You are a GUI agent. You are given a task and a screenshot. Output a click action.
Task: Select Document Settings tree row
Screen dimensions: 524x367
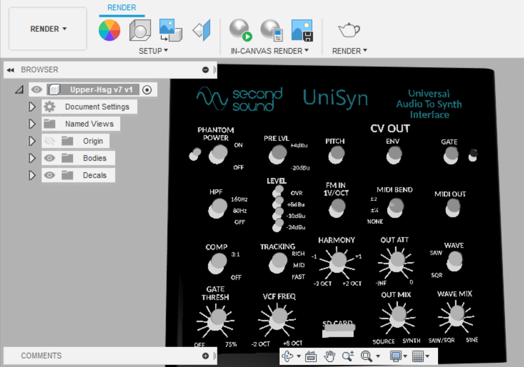[x=89, y=107]
